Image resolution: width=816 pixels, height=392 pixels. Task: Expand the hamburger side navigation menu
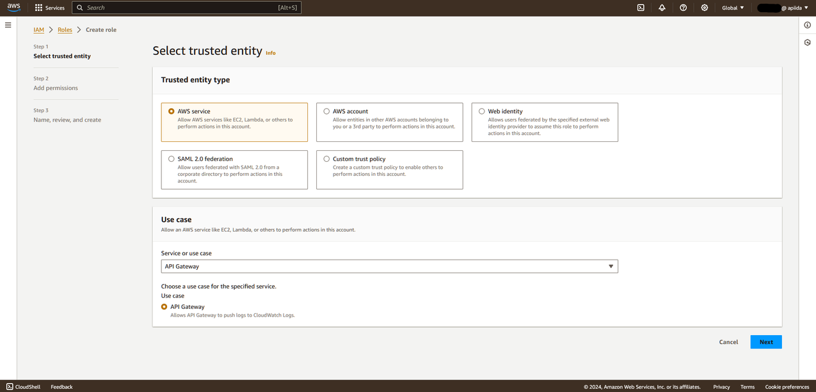click(8, 25)
